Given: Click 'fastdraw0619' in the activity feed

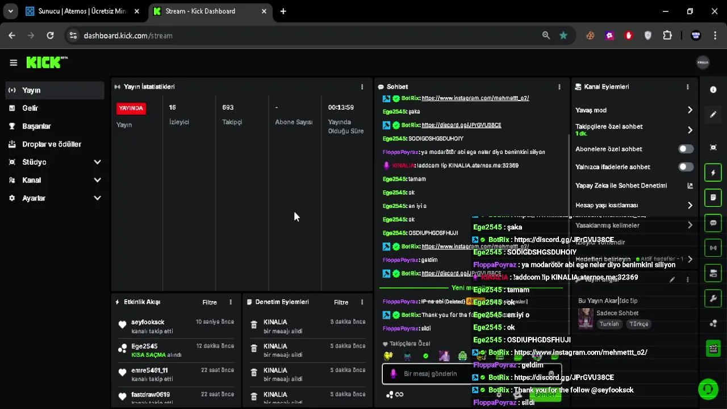Looking at the screenshot, I should point(151,394).
